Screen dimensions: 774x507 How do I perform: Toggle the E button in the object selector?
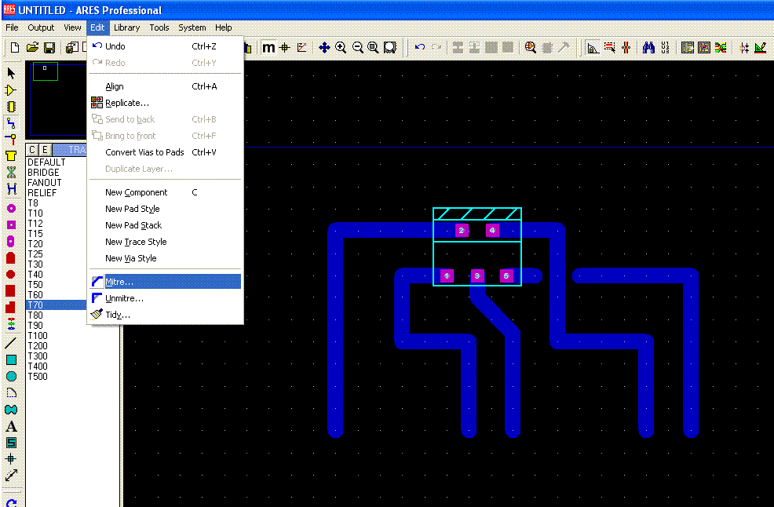coord(45,150)
